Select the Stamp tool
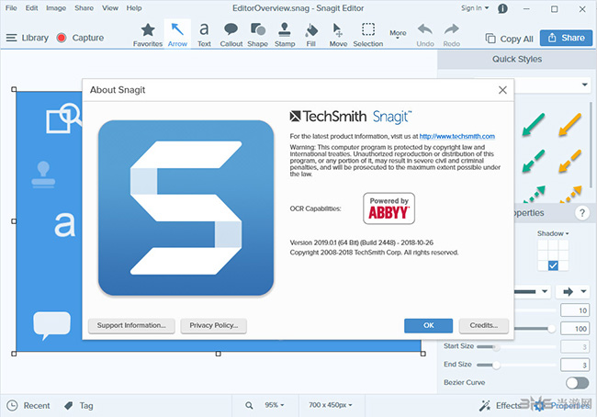This screenshot has height=417, width=597. 285,35
